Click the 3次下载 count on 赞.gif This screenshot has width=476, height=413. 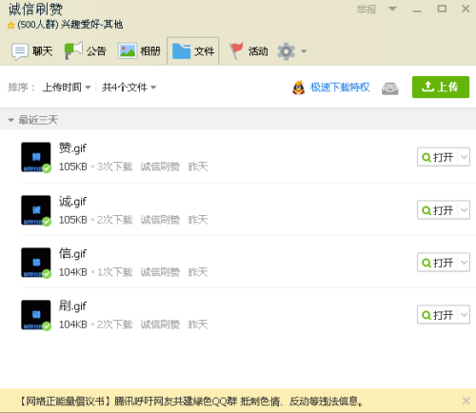[114, 167]
